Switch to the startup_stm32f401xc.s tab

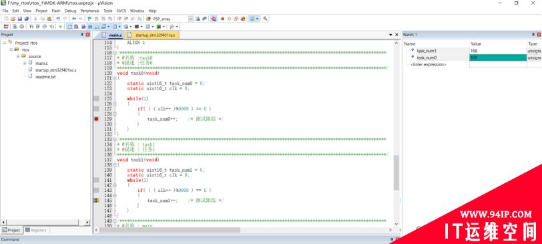[152, 35]
